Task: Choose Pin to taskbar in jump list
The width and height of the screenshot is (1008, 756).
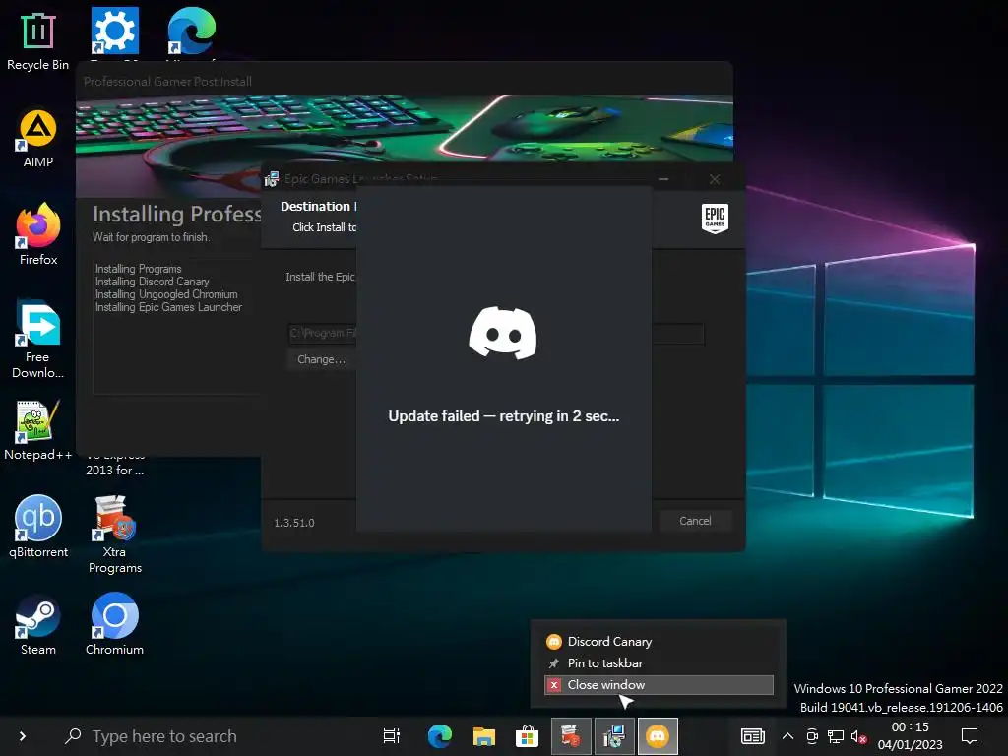Action: coord(659,663)
